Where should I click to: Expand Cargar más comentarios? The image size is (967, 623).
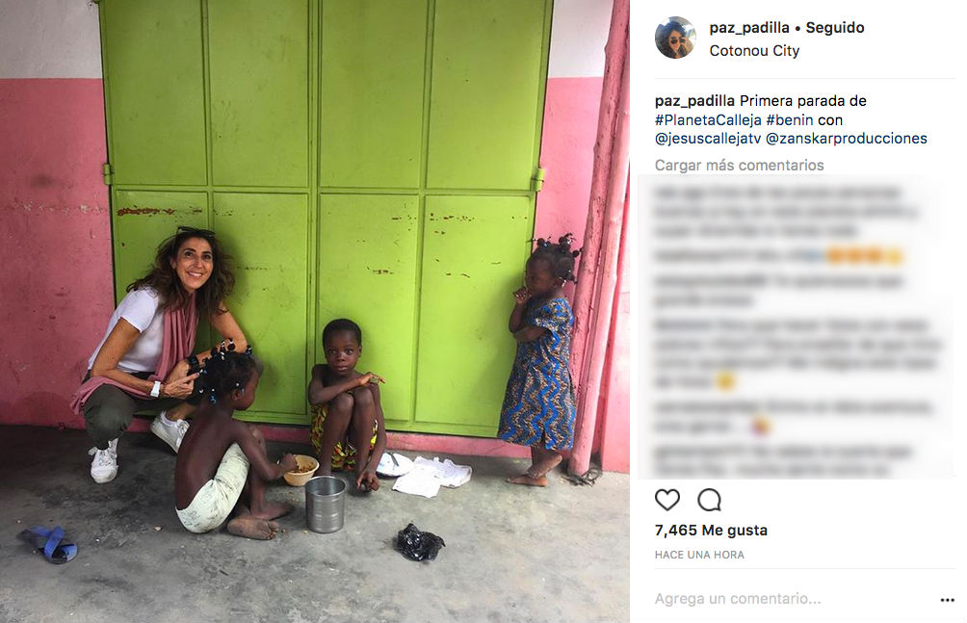point(739,166)
